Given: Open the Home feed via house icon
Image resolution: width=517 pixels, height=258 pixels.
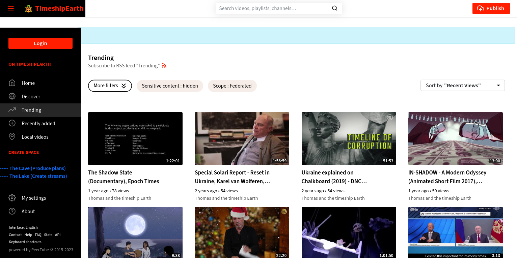Looking at the screenshot, I should click(12, 83).
